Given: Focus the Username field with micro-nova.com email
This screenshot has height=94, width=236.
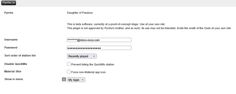Looking at the screenshot, I should pos(99,40).
